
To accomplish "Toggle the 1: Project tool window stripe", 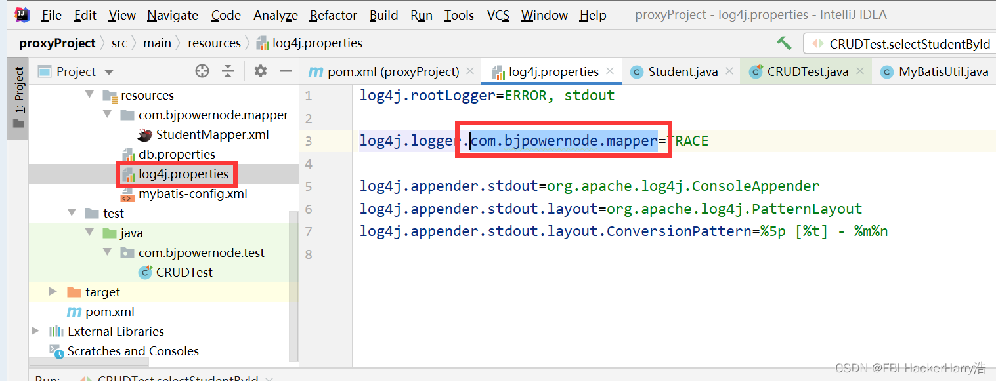I will (x=18, y=98).
